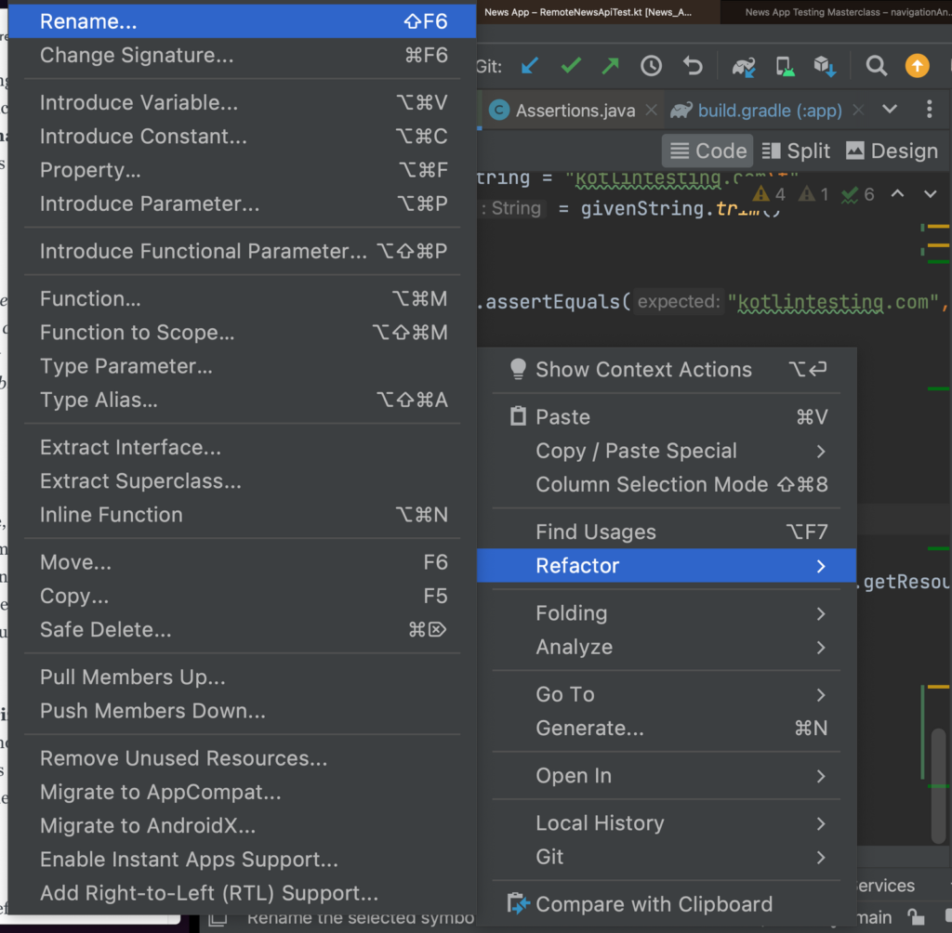This screenshot has width=952, height=933.
Task: Open the build.gradle (:app) tab
Action: pyautogui.click(x=769, y=111)
